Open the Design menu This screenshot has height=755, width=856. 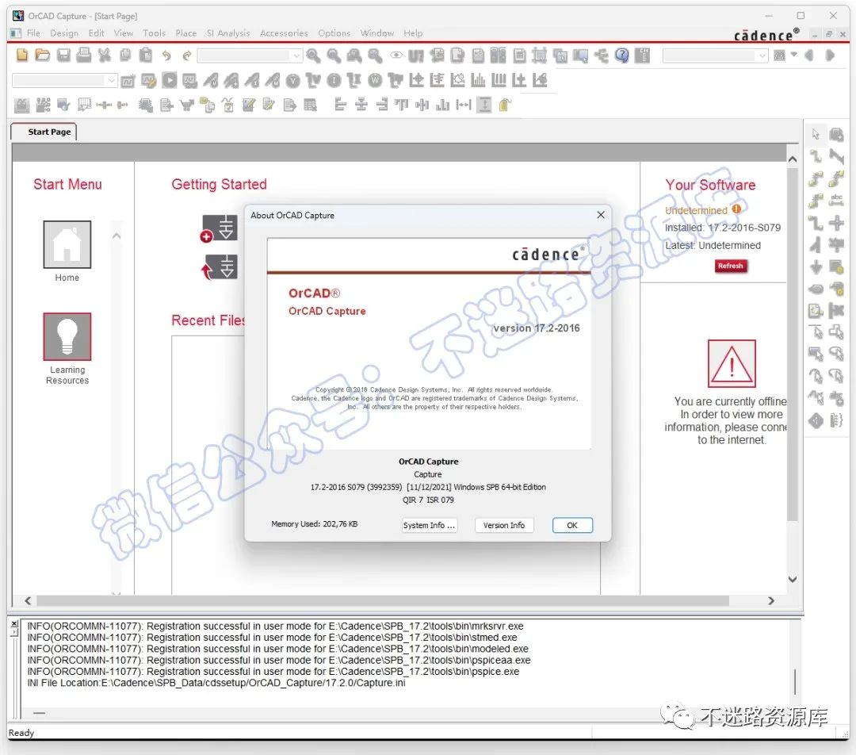[64, 33]
